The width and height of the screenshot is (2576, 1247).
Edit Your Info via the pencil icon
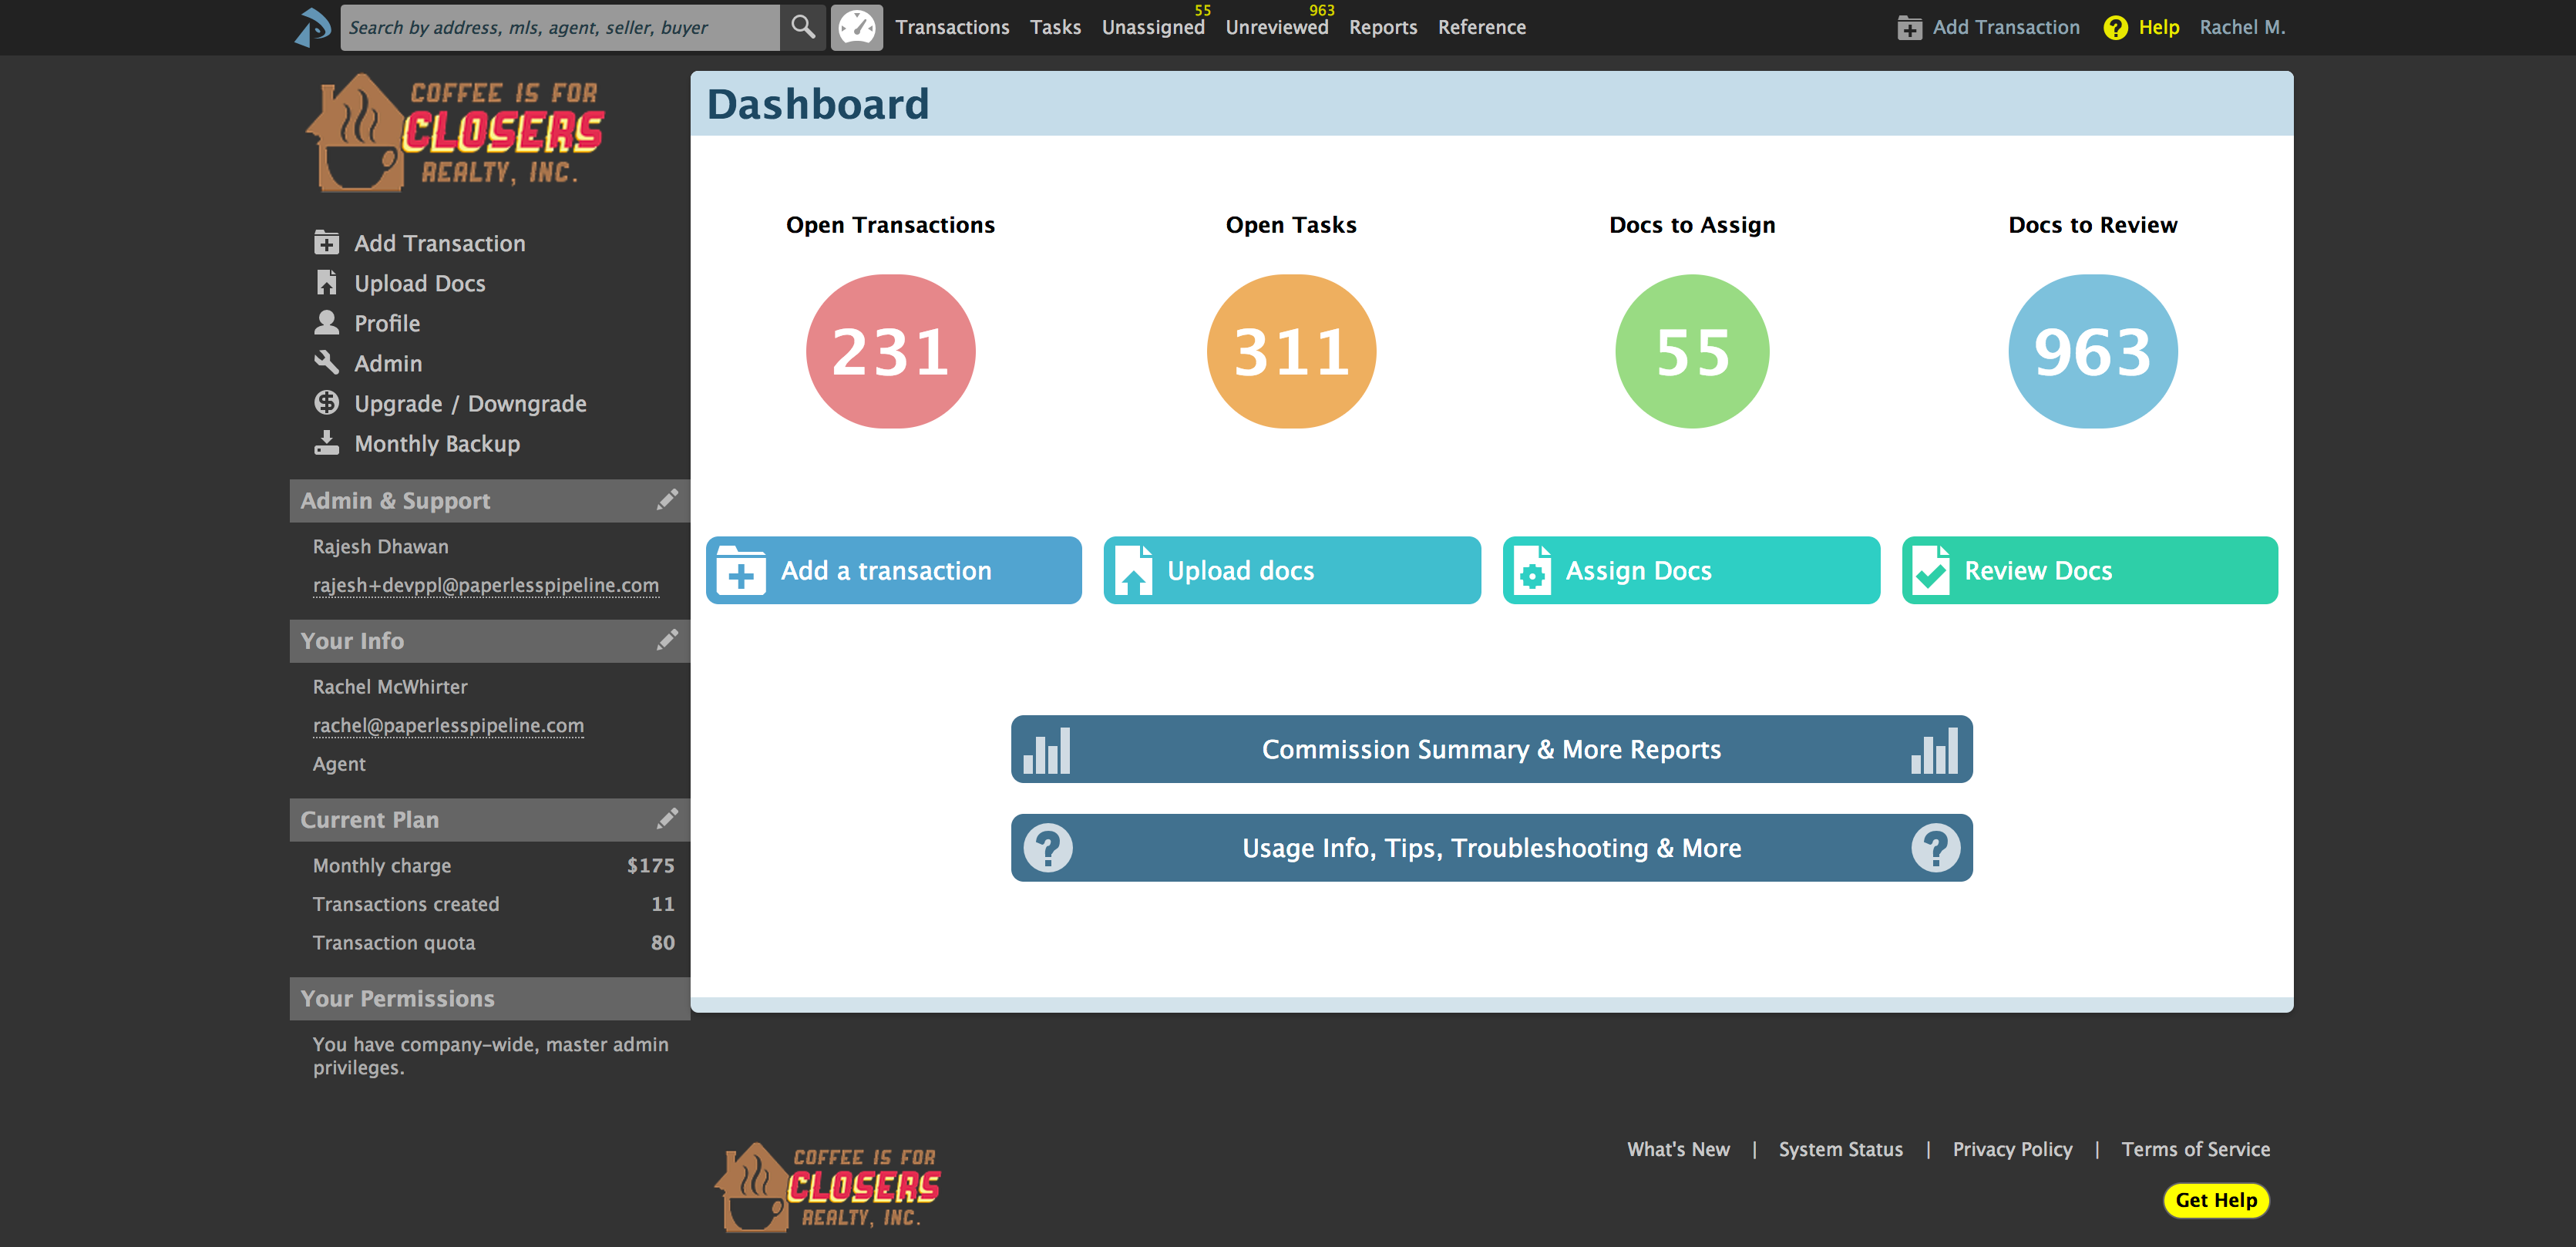click(667, 640)
